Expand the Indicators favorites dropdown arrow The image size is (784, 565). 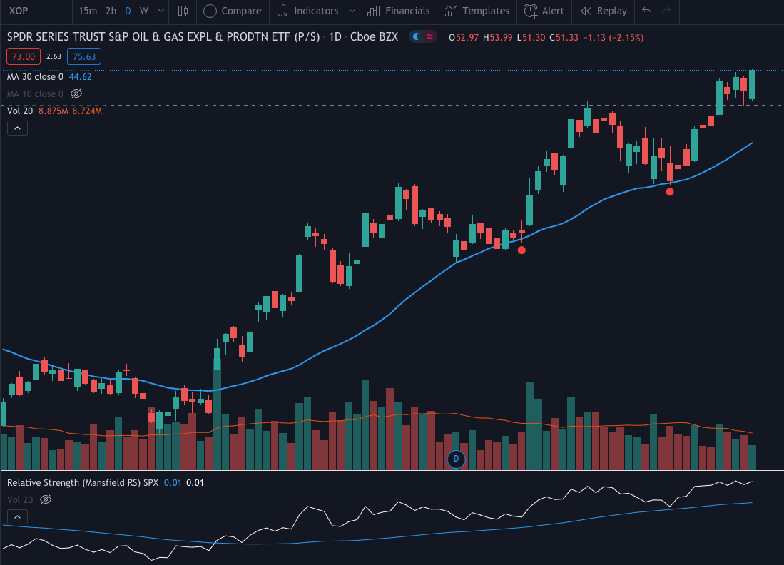352,11
